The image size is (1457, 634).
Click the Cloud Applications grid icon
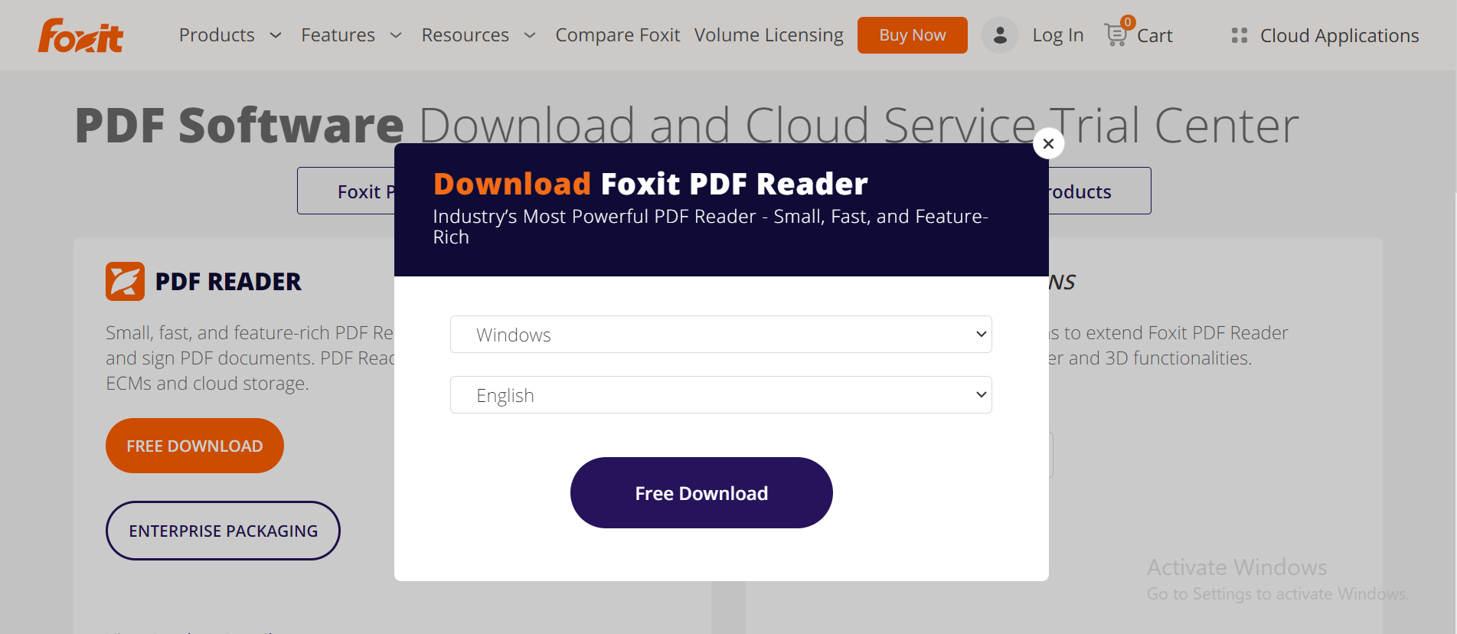pyautogui.click(x=1239, y=35)
